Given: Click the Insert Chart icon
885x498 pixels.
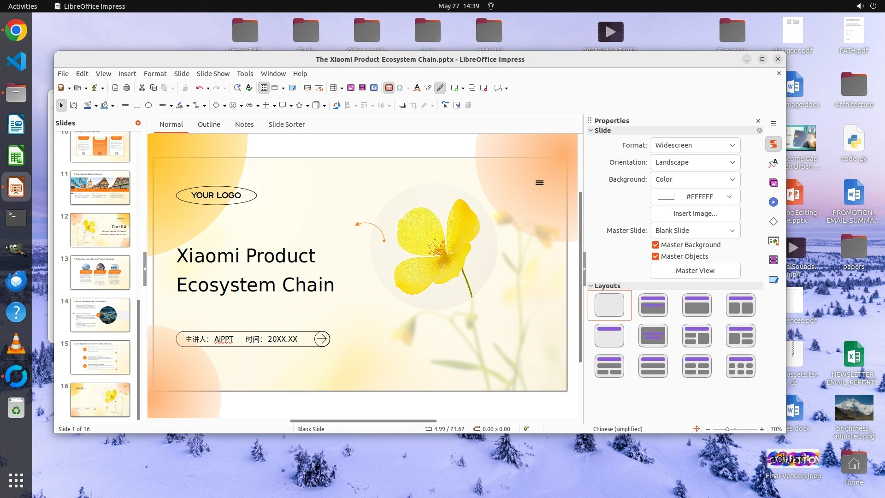Looking at the screenshot, I should tap(374, 88).
